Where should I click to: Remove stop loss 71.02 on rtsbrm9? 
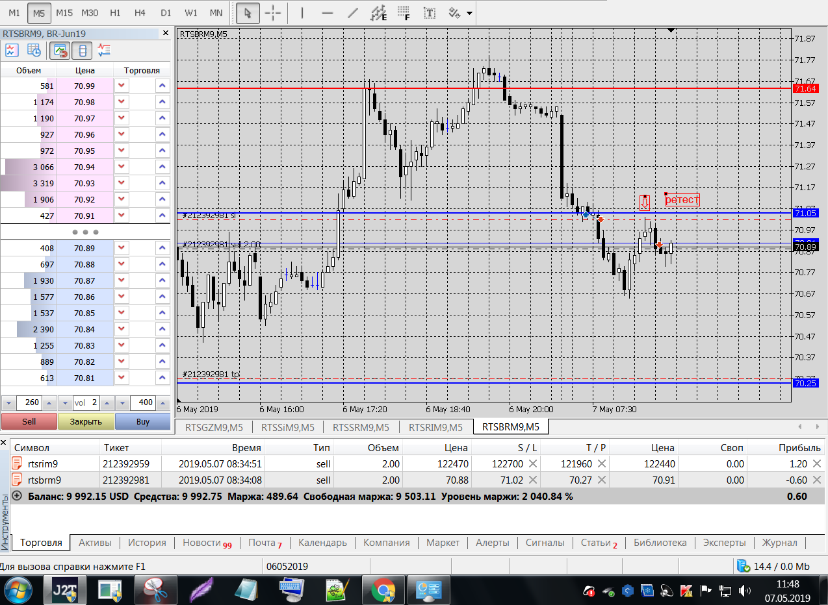tap(532, 480)
